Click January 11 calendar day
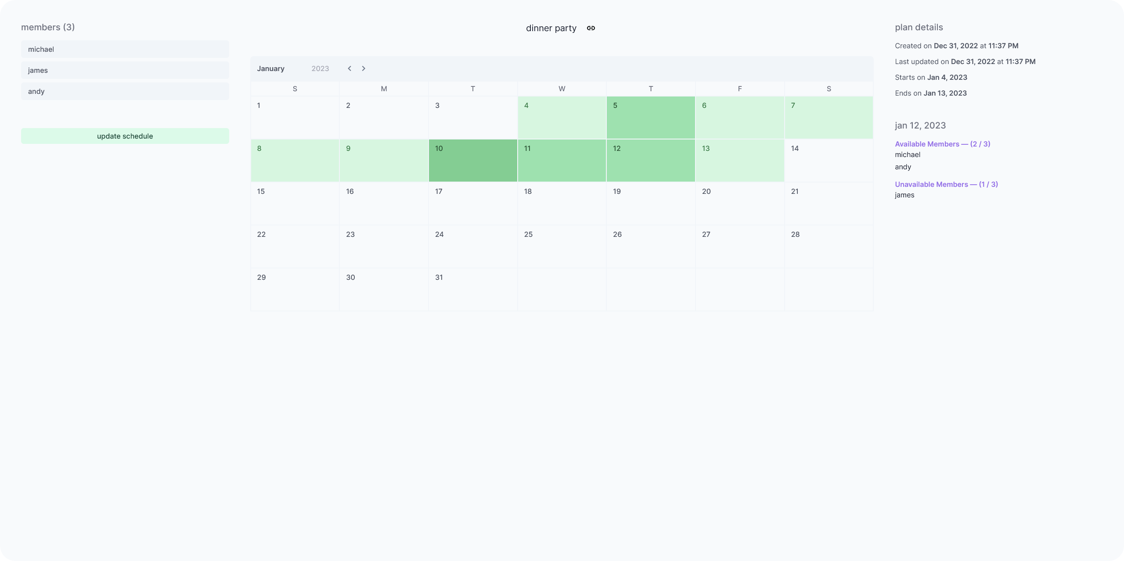 click(x=562, y=161)
